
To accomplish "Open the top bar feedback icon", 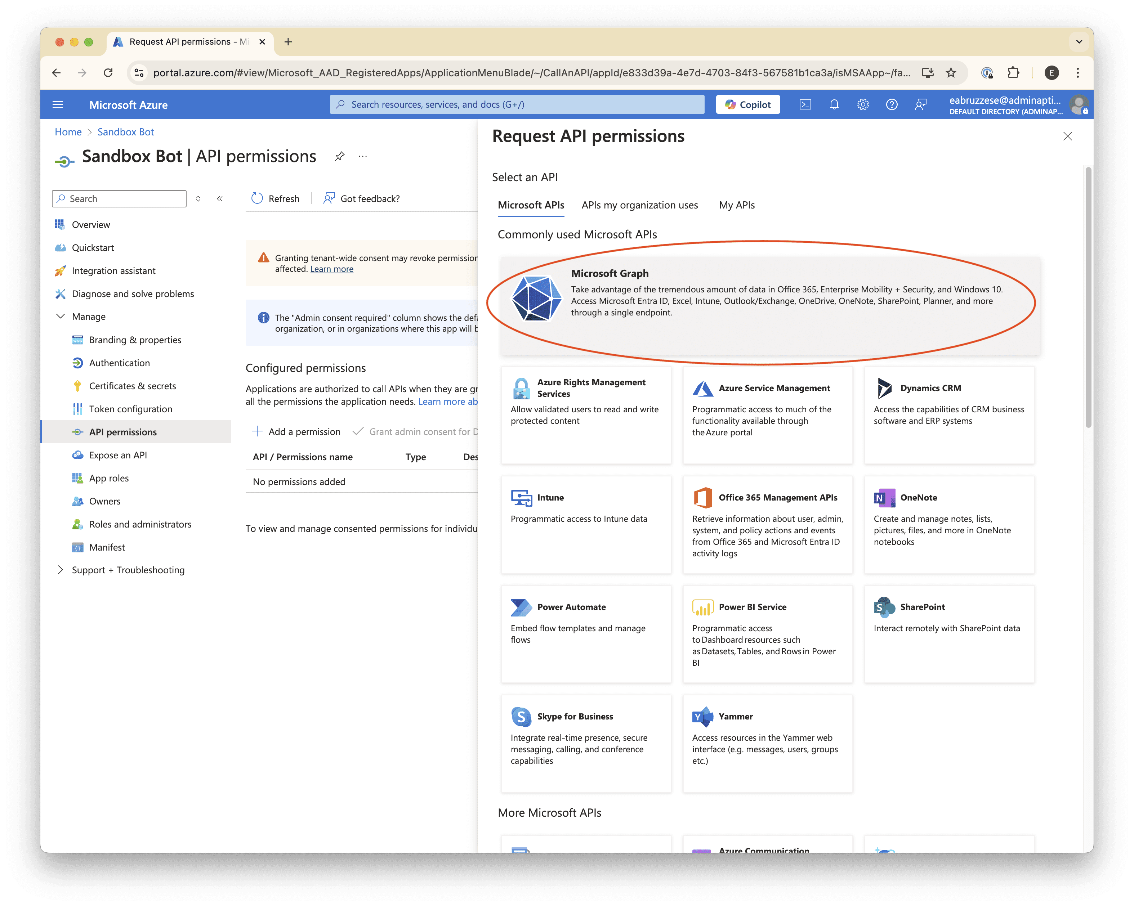I will coord(920,105).
